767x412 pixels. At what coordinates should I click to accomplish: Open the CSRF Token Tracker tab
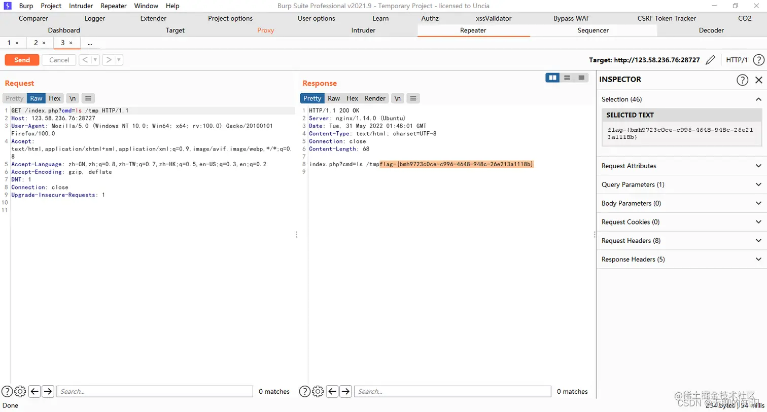coord(667,18)
